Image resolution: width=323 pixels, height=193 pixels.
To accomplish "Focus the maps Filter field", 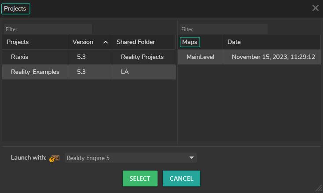I will [223, 29].
